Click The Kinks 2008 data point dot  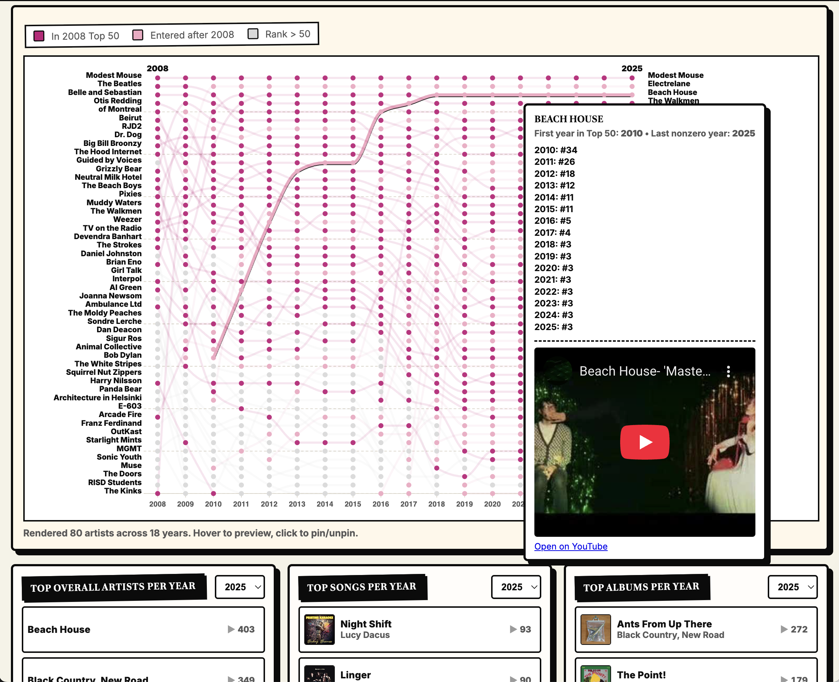pyautogui.click(x=157, y=493)
